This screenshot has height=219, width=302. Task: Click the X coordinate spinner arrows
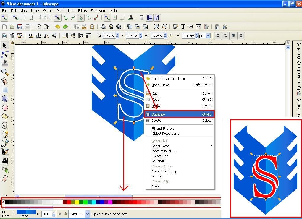117,36
